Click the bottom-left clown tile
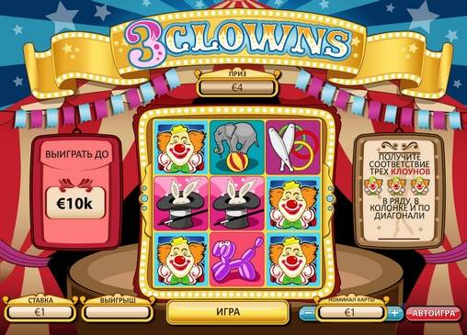Viewport: 467px width, 335px height. click(x=181, y=259)
